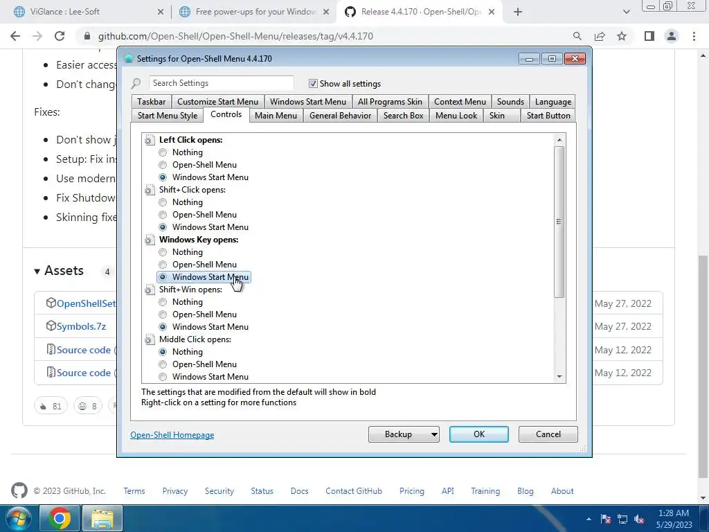Click the muted speaker volume tray icon
Screen dimensions: 709x532
(x=639, y=520)
